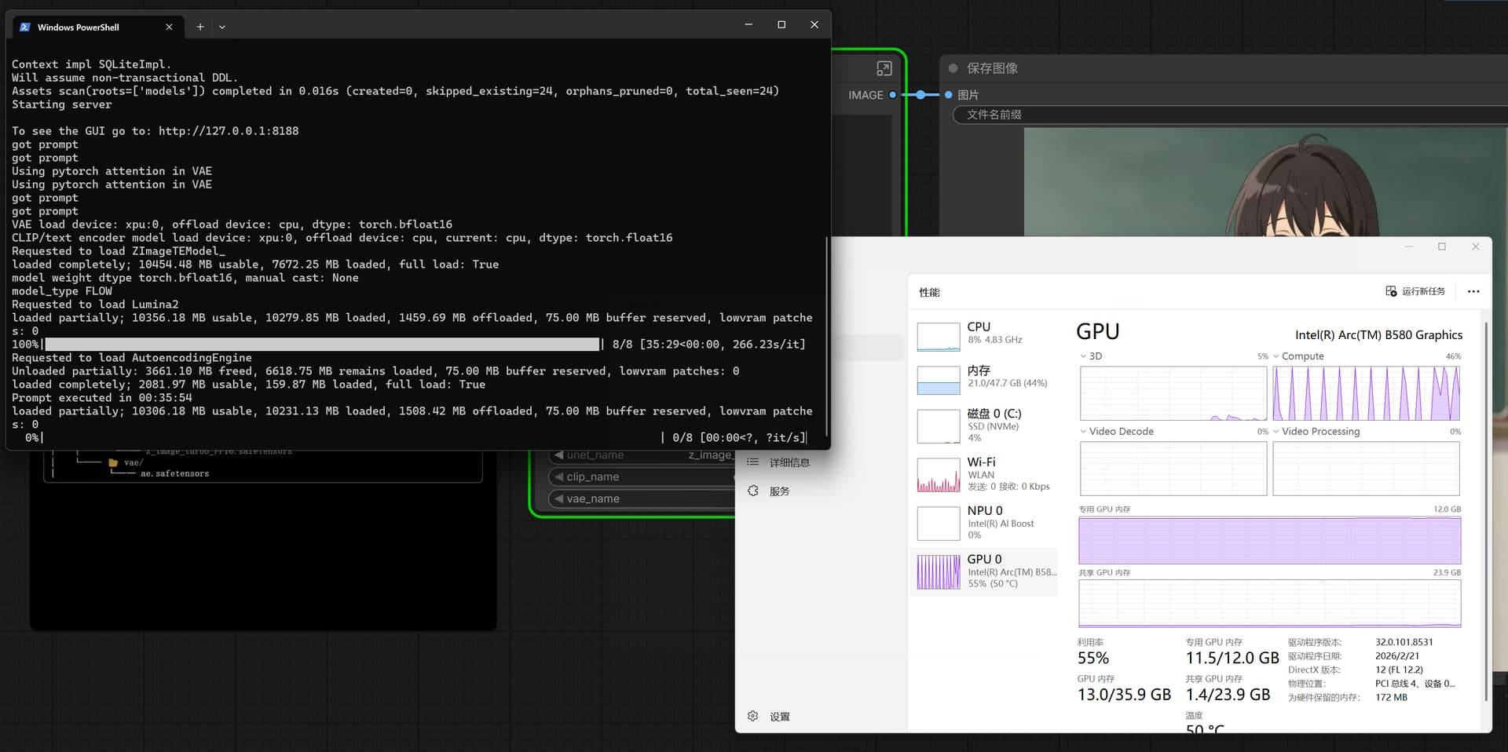This screenshot has height=752, width=1508.
Task: Open the Video Decode graph dropdown
Action: (1084, 432)
